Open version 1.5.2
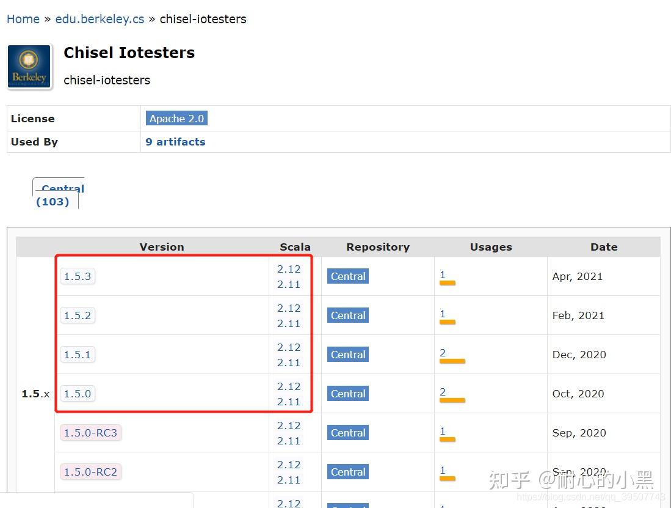 [78, 315]
